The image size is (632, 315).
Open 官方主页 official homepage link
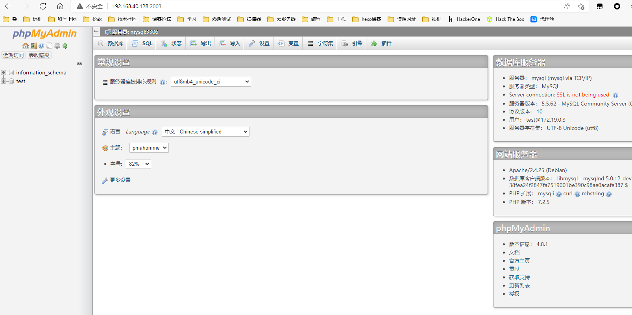pos(519,261)
